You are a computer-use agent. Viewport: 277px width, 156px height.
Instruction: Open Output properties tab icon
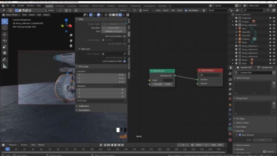(x=230, y=84)
